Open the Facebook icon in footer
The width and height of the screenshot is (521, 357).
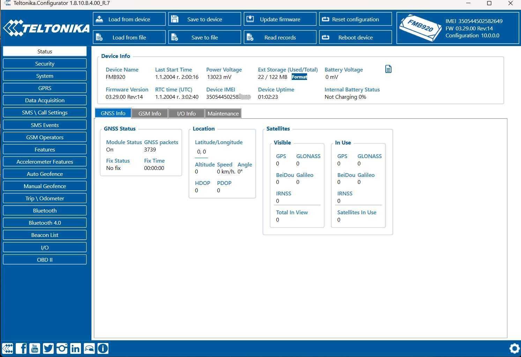[21, 348]
